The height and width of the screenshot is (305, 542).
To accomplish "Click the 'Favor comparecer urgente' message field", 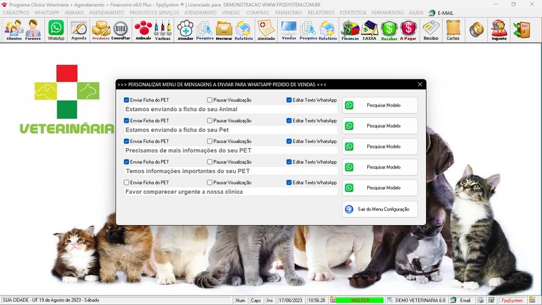I will (x=230, y=192).
